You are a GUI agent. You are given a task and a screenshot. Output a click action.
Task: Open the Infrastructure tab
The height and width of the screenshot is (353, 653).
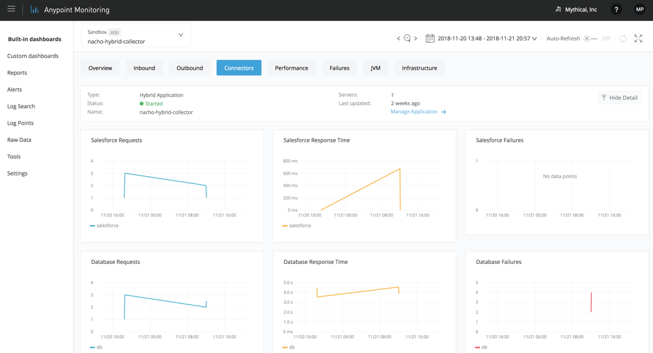coord(419,68)
